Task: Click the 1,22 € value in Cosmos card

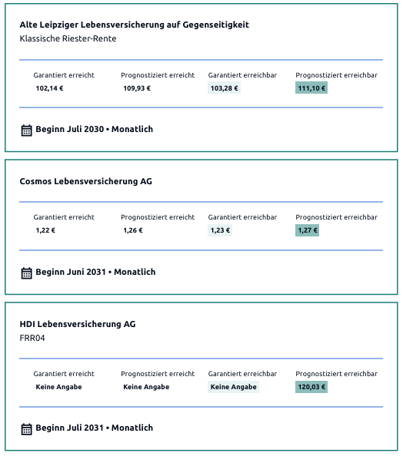Action: 45,230
